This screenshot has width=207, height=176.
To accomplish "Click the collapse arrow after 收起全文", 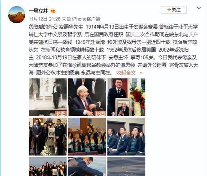I will pyautogui.click(x=141, y=73).
